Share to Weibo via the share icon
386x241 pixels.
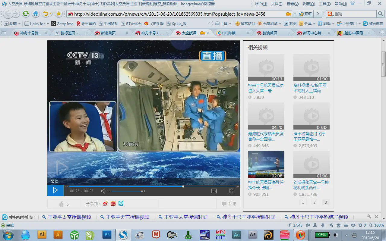[105, 204]
